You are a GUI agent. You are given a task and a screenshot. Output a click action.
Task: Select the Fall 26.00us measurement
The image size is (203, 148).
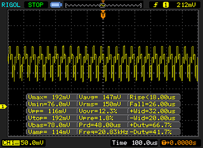click(154, 104)
